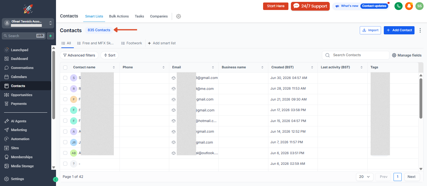427x186 pixels.
Task: Check the row created Jun 6, 2026 03:51 PM
Action: click(65, 153)
